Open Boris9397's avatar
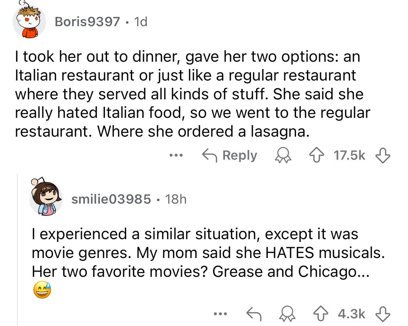Viewport: 408px width, 326px height. (x=29, y=22)
